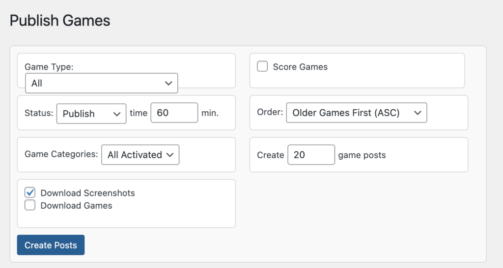Uncheck the Download Screenshots checkbox
This screenshot has width=503, height=268.
[x=30, y=193]
